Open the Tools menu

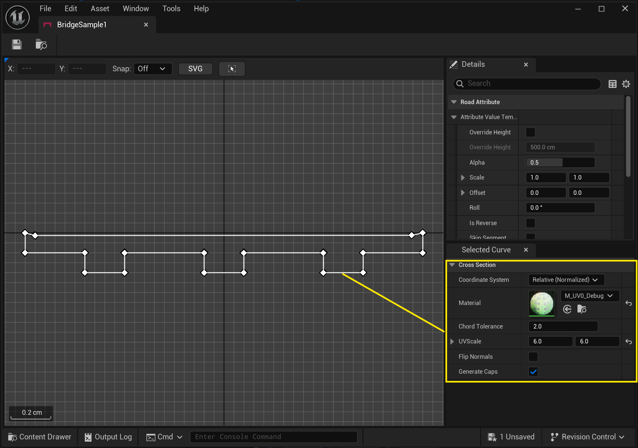(x=171, y=9)
